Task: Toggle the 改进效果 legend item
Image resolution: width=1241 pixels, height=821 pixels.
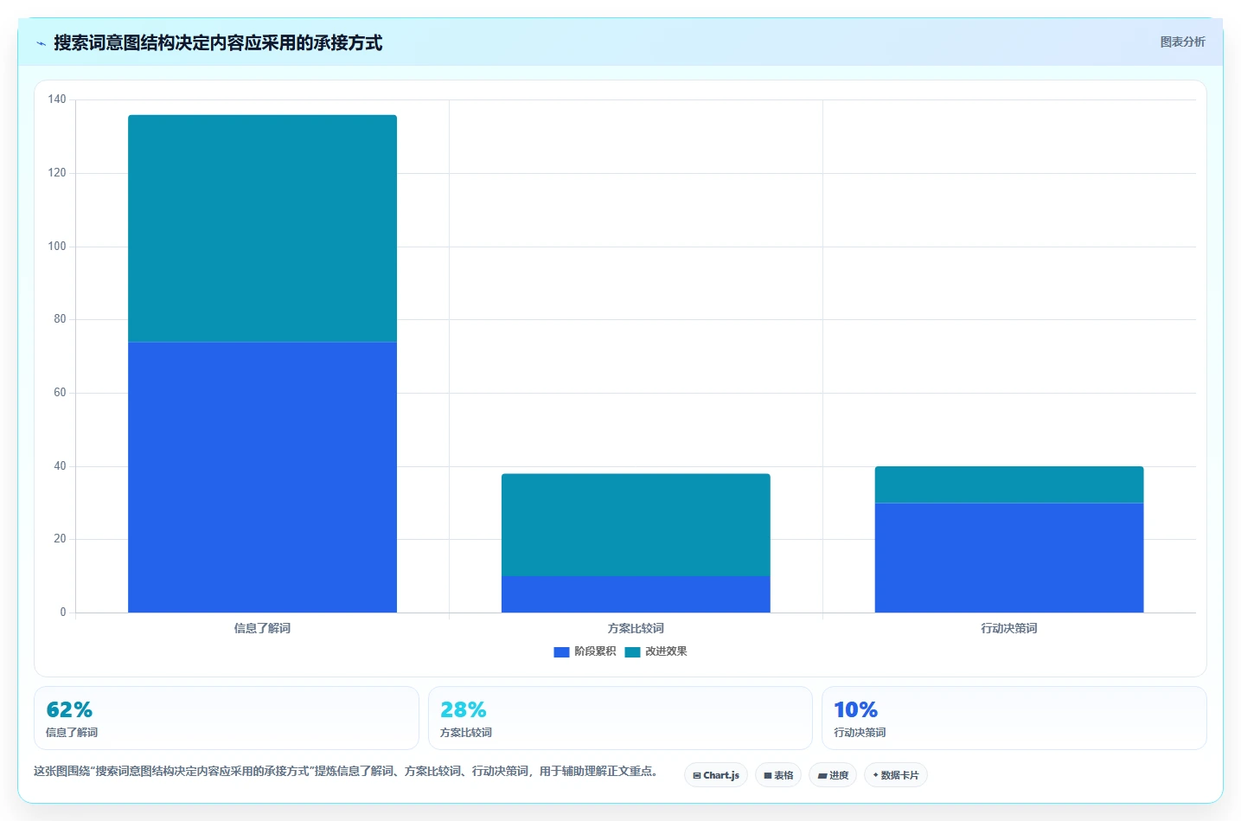Action: tap(656, 651)
